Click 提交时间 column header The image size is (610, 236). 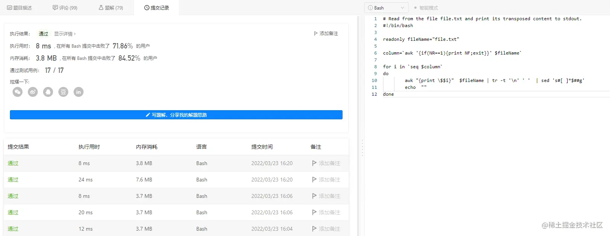(262, 147)
